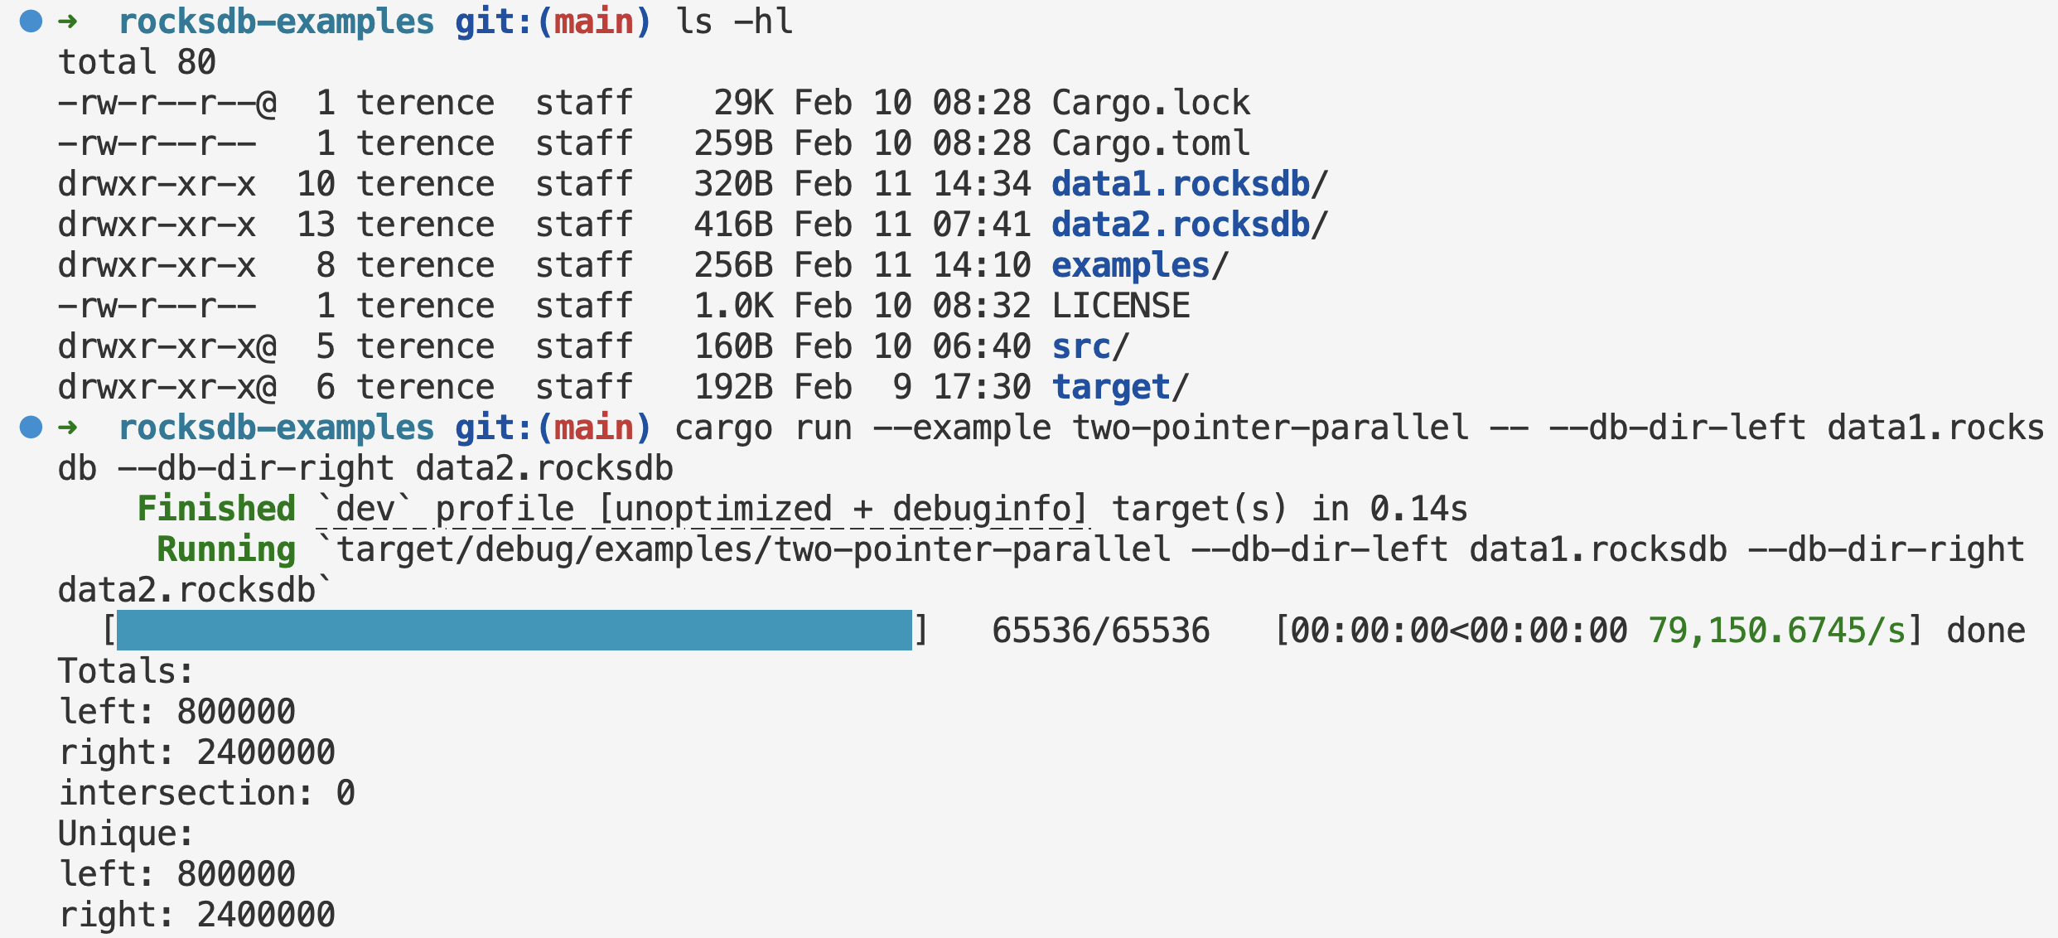Click the blue dot beside the cargo run prompt
The width and height of the screenshot is (2058, 938).
[31, 428]
